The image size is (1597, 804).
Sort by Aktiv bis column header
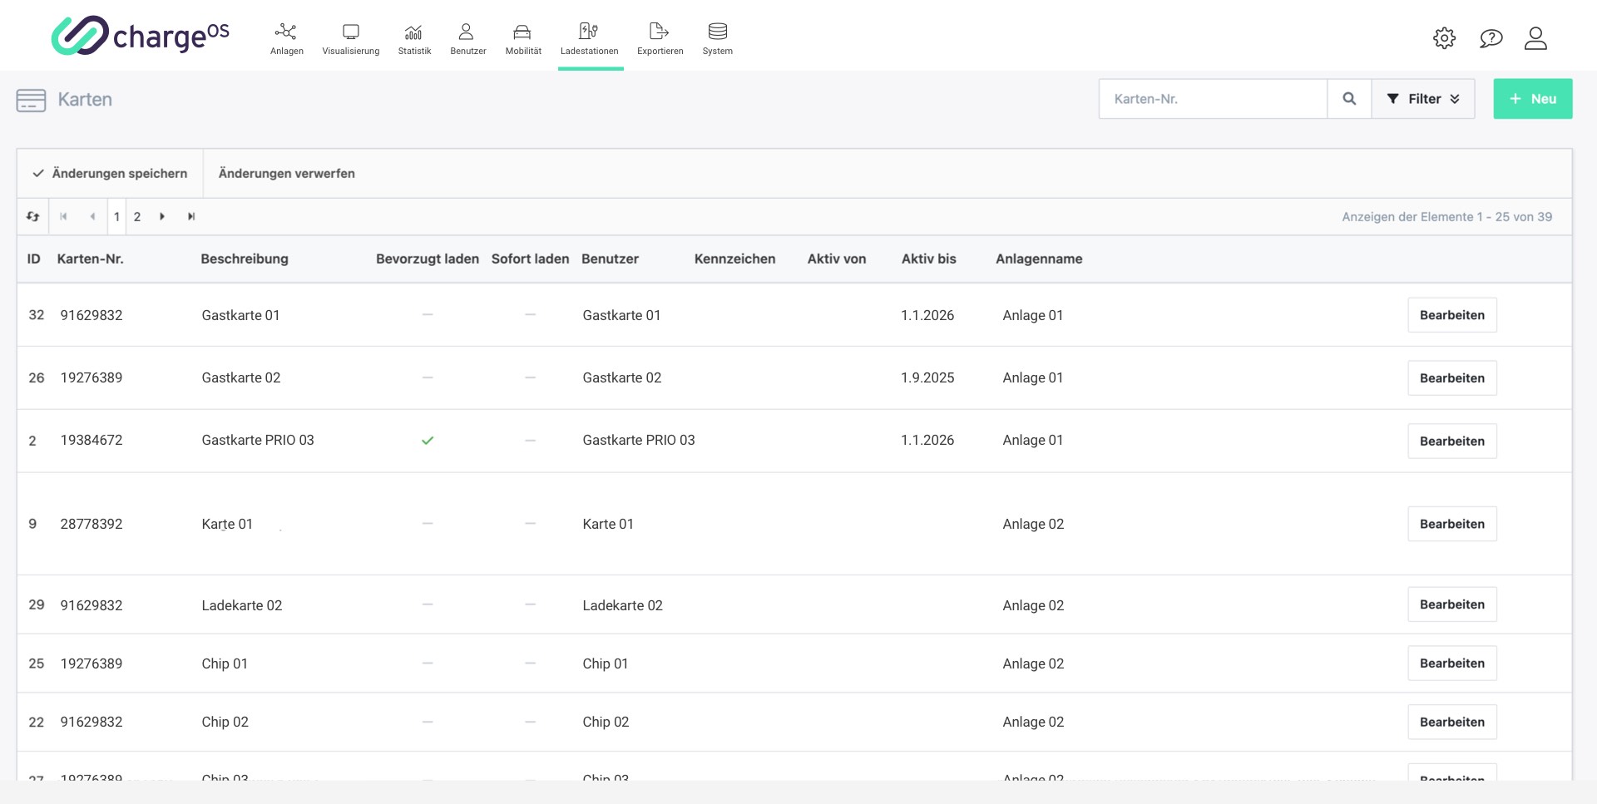click(928, 259)
